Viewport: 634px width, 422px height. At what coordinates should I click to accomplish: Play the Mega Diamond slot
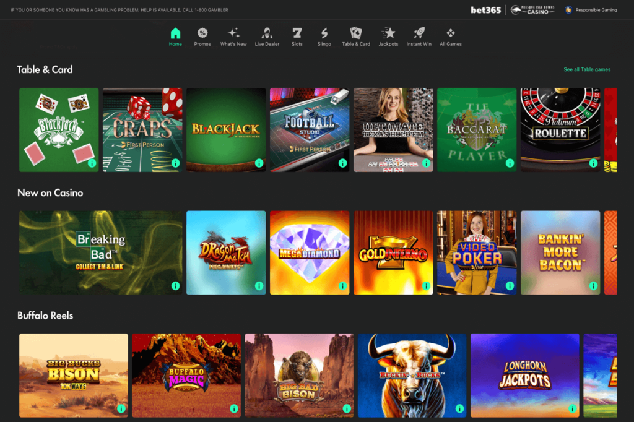coord(310,252)
